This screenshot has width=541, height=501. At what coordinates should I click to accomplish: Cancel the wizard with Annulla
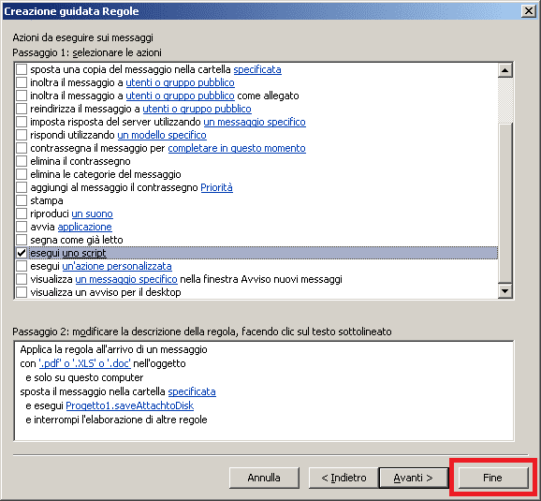pyautogui.click(x=264, y=478)
